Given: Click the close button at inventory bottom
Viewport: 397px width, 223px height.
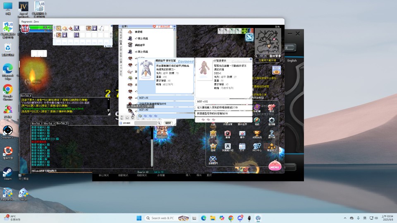Looking at the screenshot, I should click(x=168, y=123).
